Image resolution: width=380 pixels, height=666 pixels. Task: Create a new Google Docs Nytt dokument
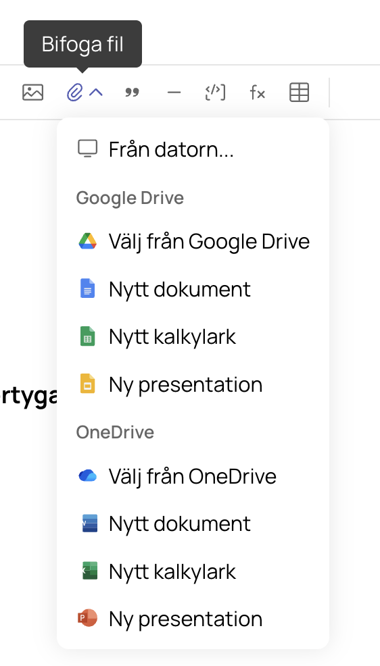pos(193,289)
